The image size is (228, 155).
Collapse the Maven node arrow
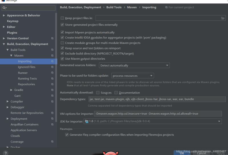[x=11, y=56]
